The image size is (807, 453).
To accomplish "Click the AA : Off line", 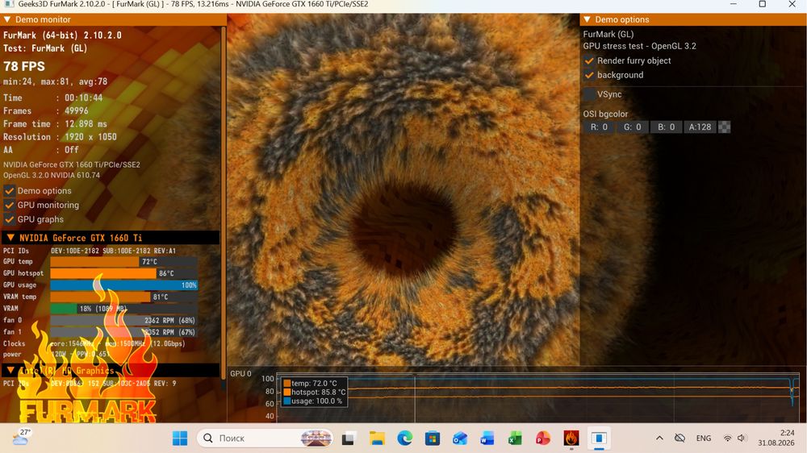I will pos(41,150).
